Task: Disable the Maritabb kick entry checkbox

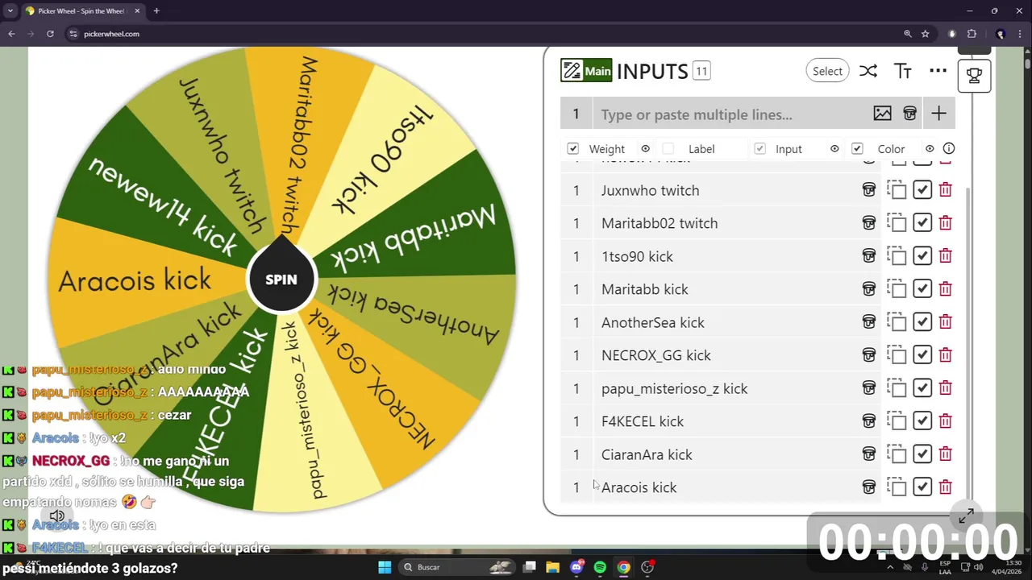Action: (x=922, y=289)
